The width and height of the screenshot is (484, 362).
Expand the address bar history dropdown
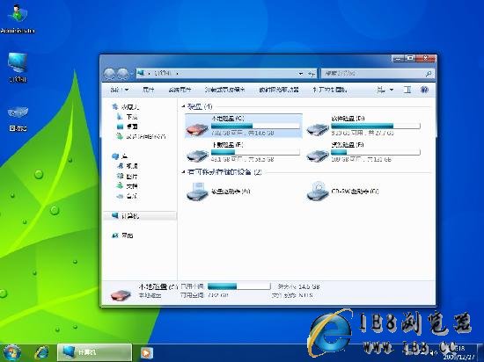click(x=300, y=73)
